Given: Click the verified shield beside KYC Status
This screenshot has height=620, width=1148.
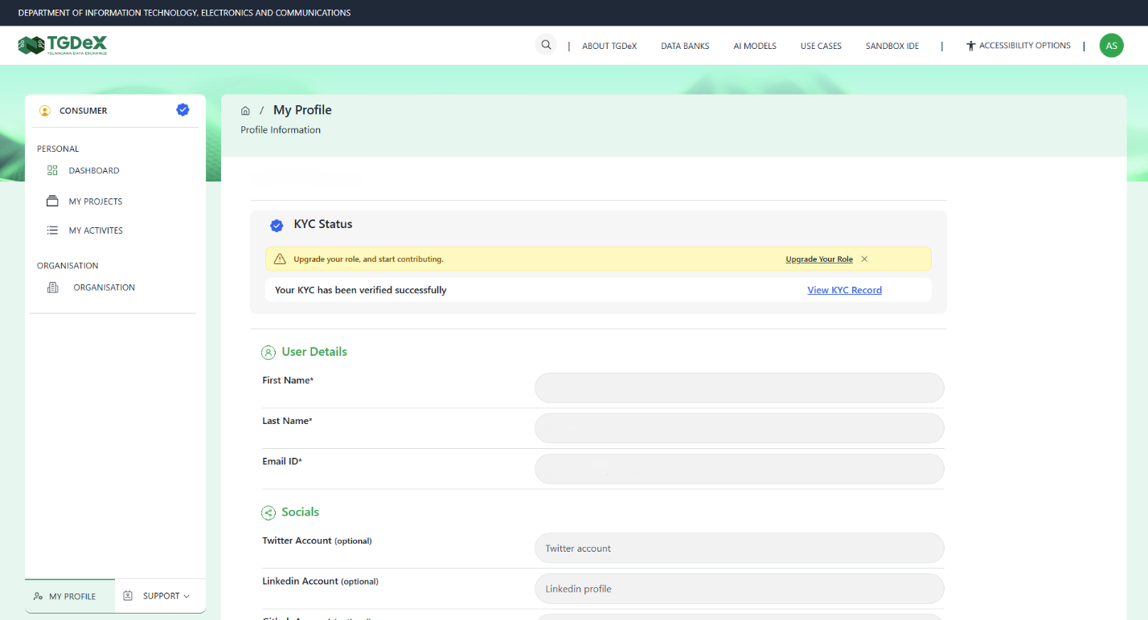Looking at the screenshot, I should pyautogui.click(x=277, y=225).
